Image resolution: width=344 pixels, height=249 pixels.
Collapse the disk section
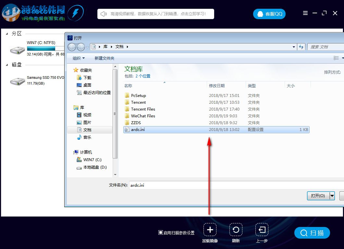[x=7, y=65]
